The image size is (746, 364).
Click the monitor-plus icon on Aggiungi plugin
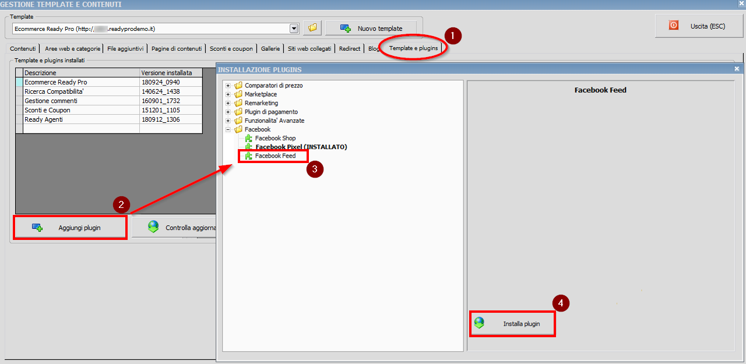tap(37, 228)
